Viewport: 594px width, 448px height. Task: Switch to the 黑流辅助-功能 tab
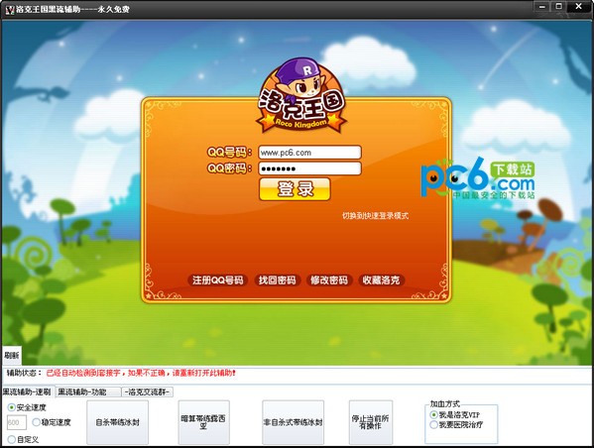click(88, 392)
